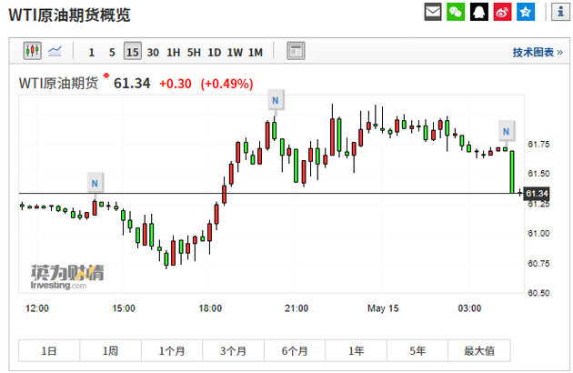The image size is (573, 373).
Task: Switch to area line chart type
Action: (x=55, y=51)
